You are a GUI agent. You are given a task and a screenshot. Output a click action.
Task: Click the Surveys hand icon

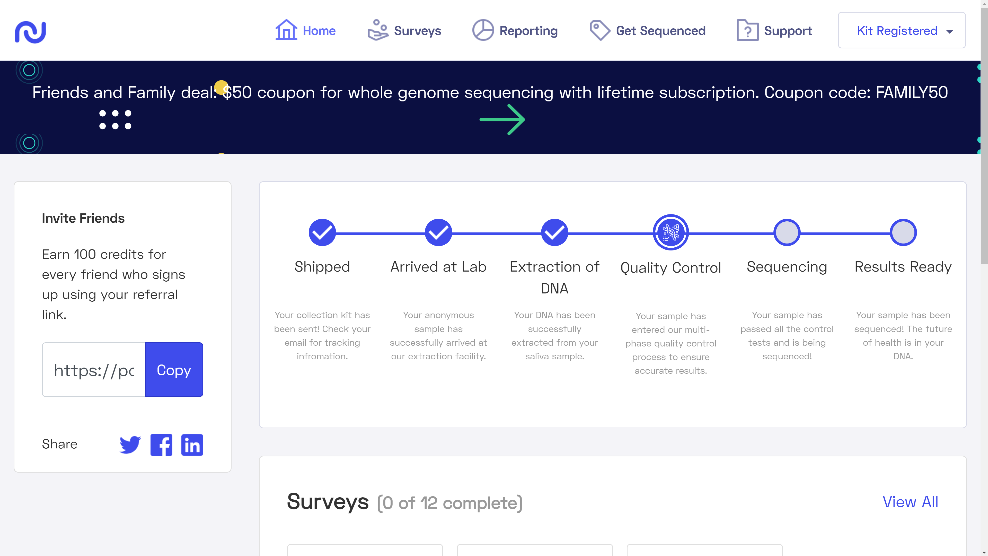377,30
